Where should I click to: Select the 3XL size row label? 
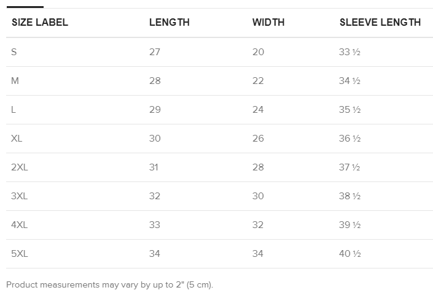[19, 196]
